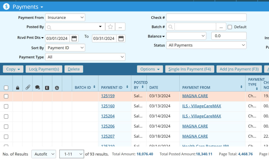Check the box for payment 125159
269x162 pixels.
coord(6,96)
